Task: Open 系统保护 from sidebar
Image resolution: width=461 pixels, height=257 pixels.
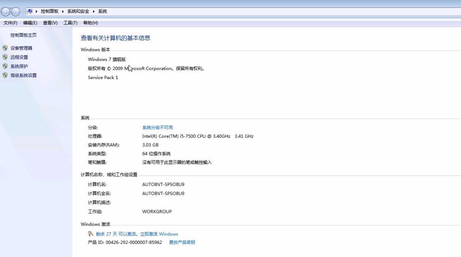Action: (x=19, y=66)
